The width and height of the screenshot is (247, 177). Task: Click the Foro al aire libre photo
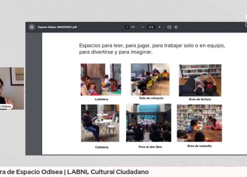pos(148,123)
